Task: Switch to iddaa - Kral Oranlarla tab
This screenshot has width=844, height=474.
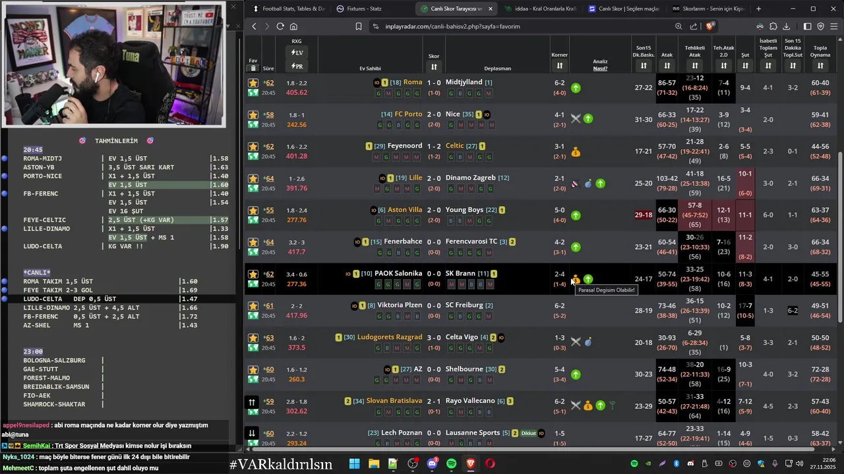Action: pos(539,9)
